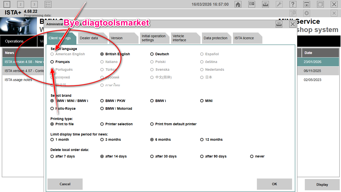The width and height of the screenshot is (341, 192).
Task: Select 12 months news display period
Action: [202, 139]
